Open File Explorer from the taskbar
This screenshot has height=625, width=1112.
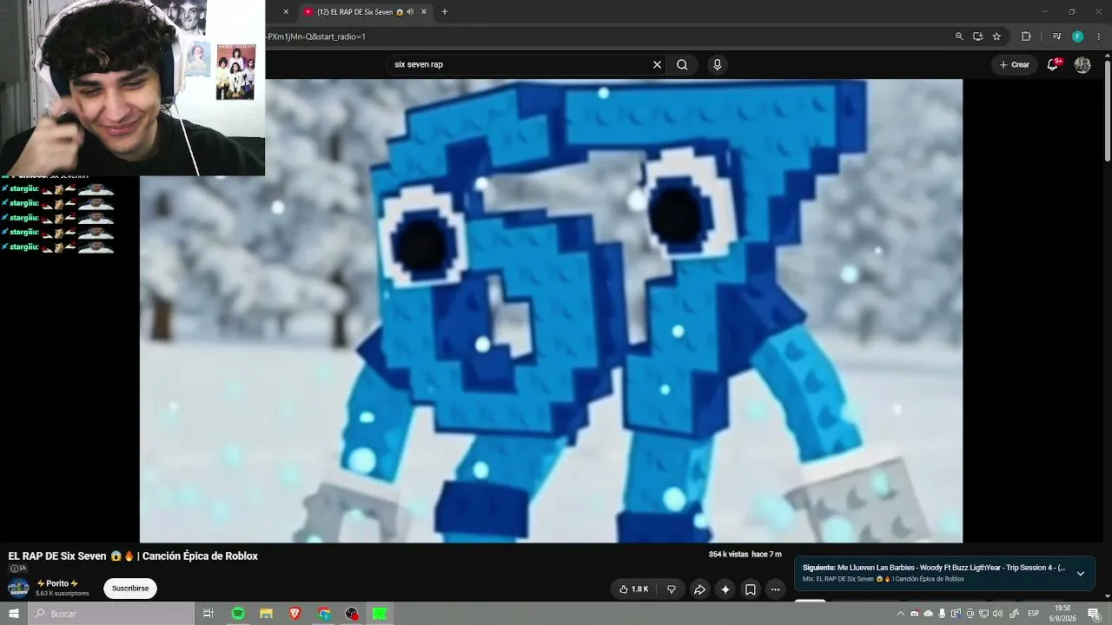[x=267, y=614]
